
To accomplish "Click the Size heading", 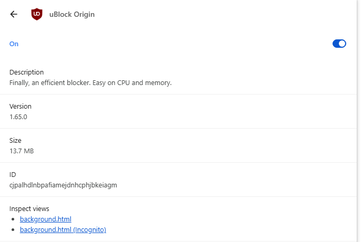I will click(x=15, y=140).
